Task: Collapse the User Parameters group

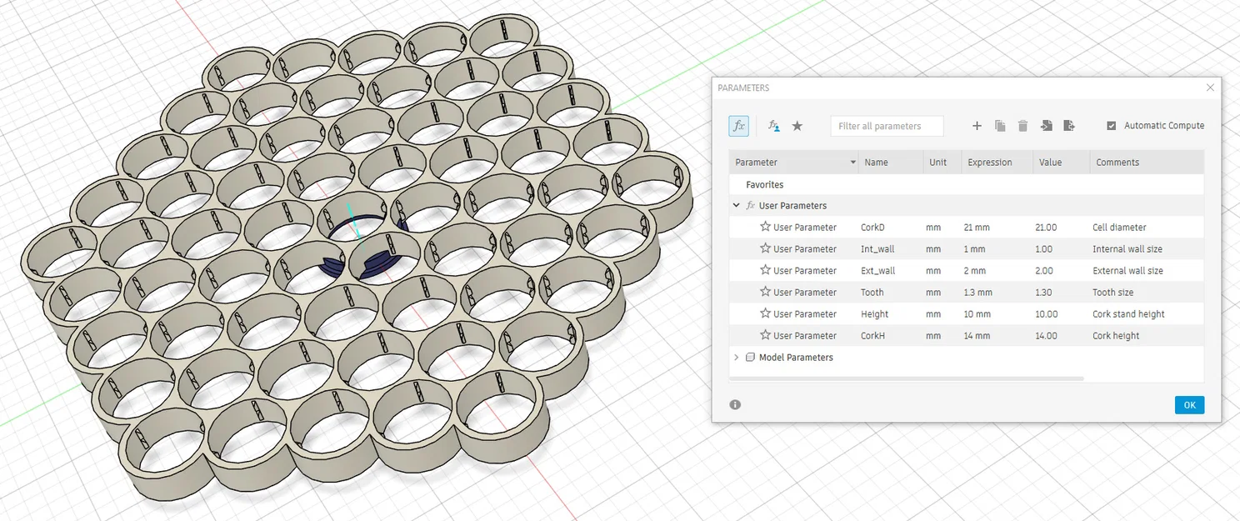Action: coord(736,205)
